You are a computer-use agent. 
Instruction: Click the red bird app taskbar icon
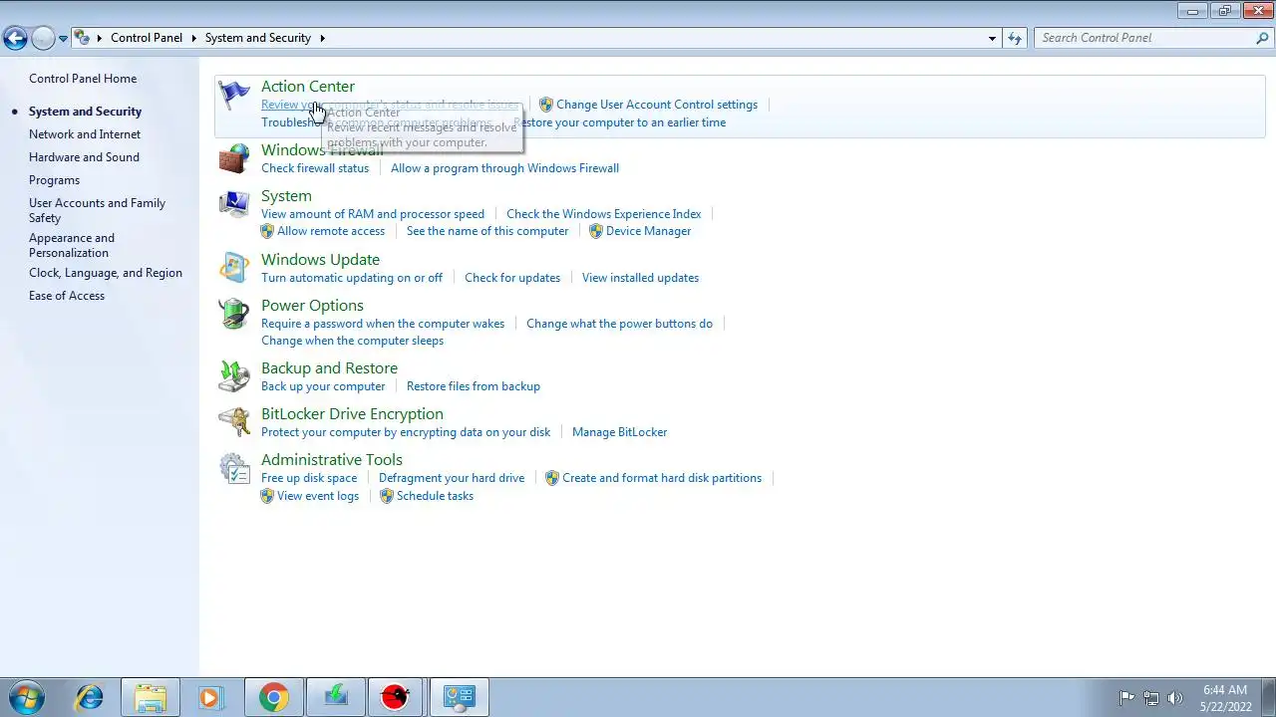coord(396,697)
